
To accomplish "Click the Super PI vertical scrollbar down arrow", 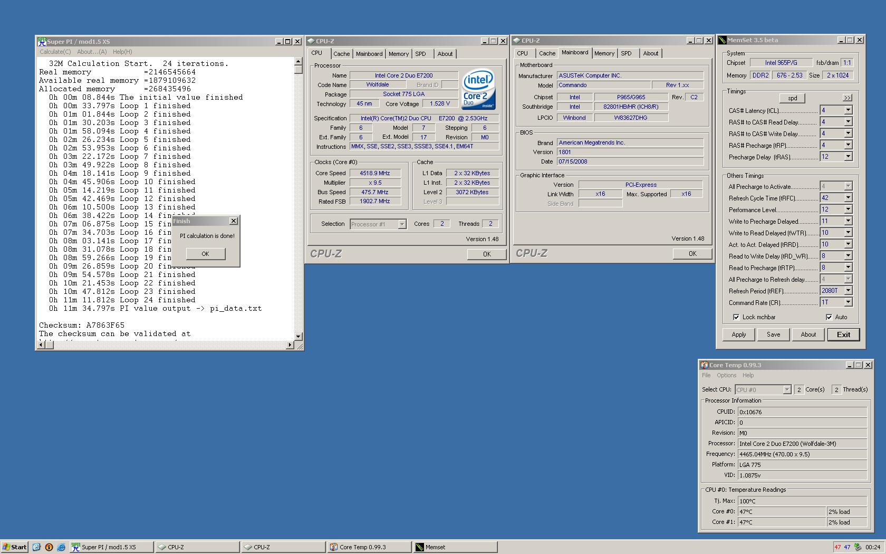I will click(x=298, y=336).
